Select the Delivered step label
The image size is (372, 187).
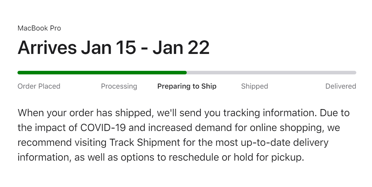tap(341, 86)
